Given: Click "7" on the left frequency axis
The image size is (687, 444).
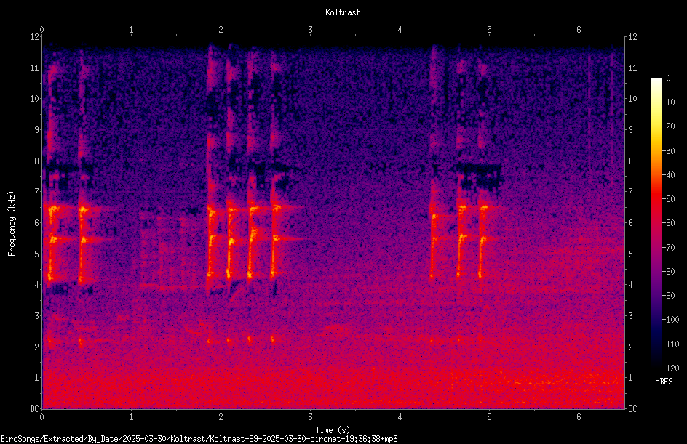Looking at the screenshot, I should tap(36, 192).
